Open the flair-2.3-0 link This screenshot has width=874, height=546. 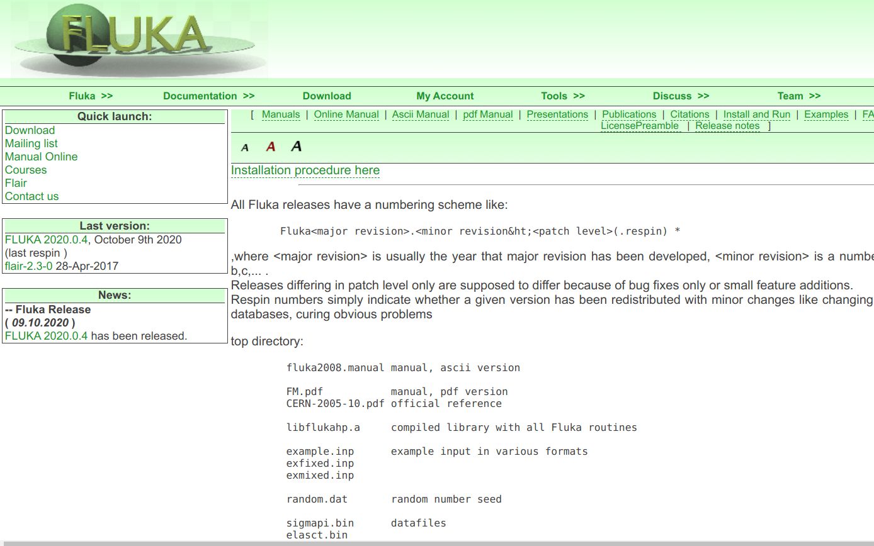pyautogui.click(x=28, y=266)
